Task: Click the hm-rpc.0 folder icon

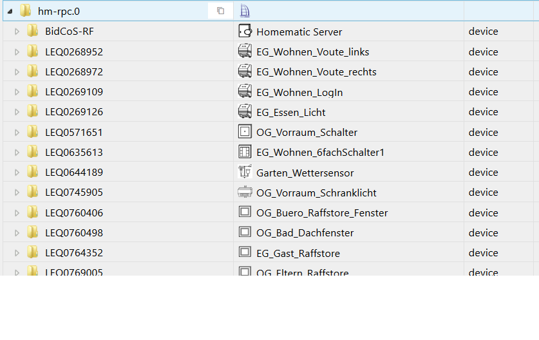Action: click(26, 11)
